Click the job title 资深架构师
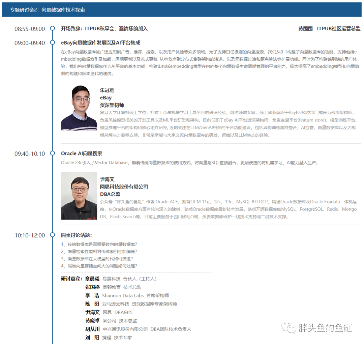 click(x=112, y=105)
